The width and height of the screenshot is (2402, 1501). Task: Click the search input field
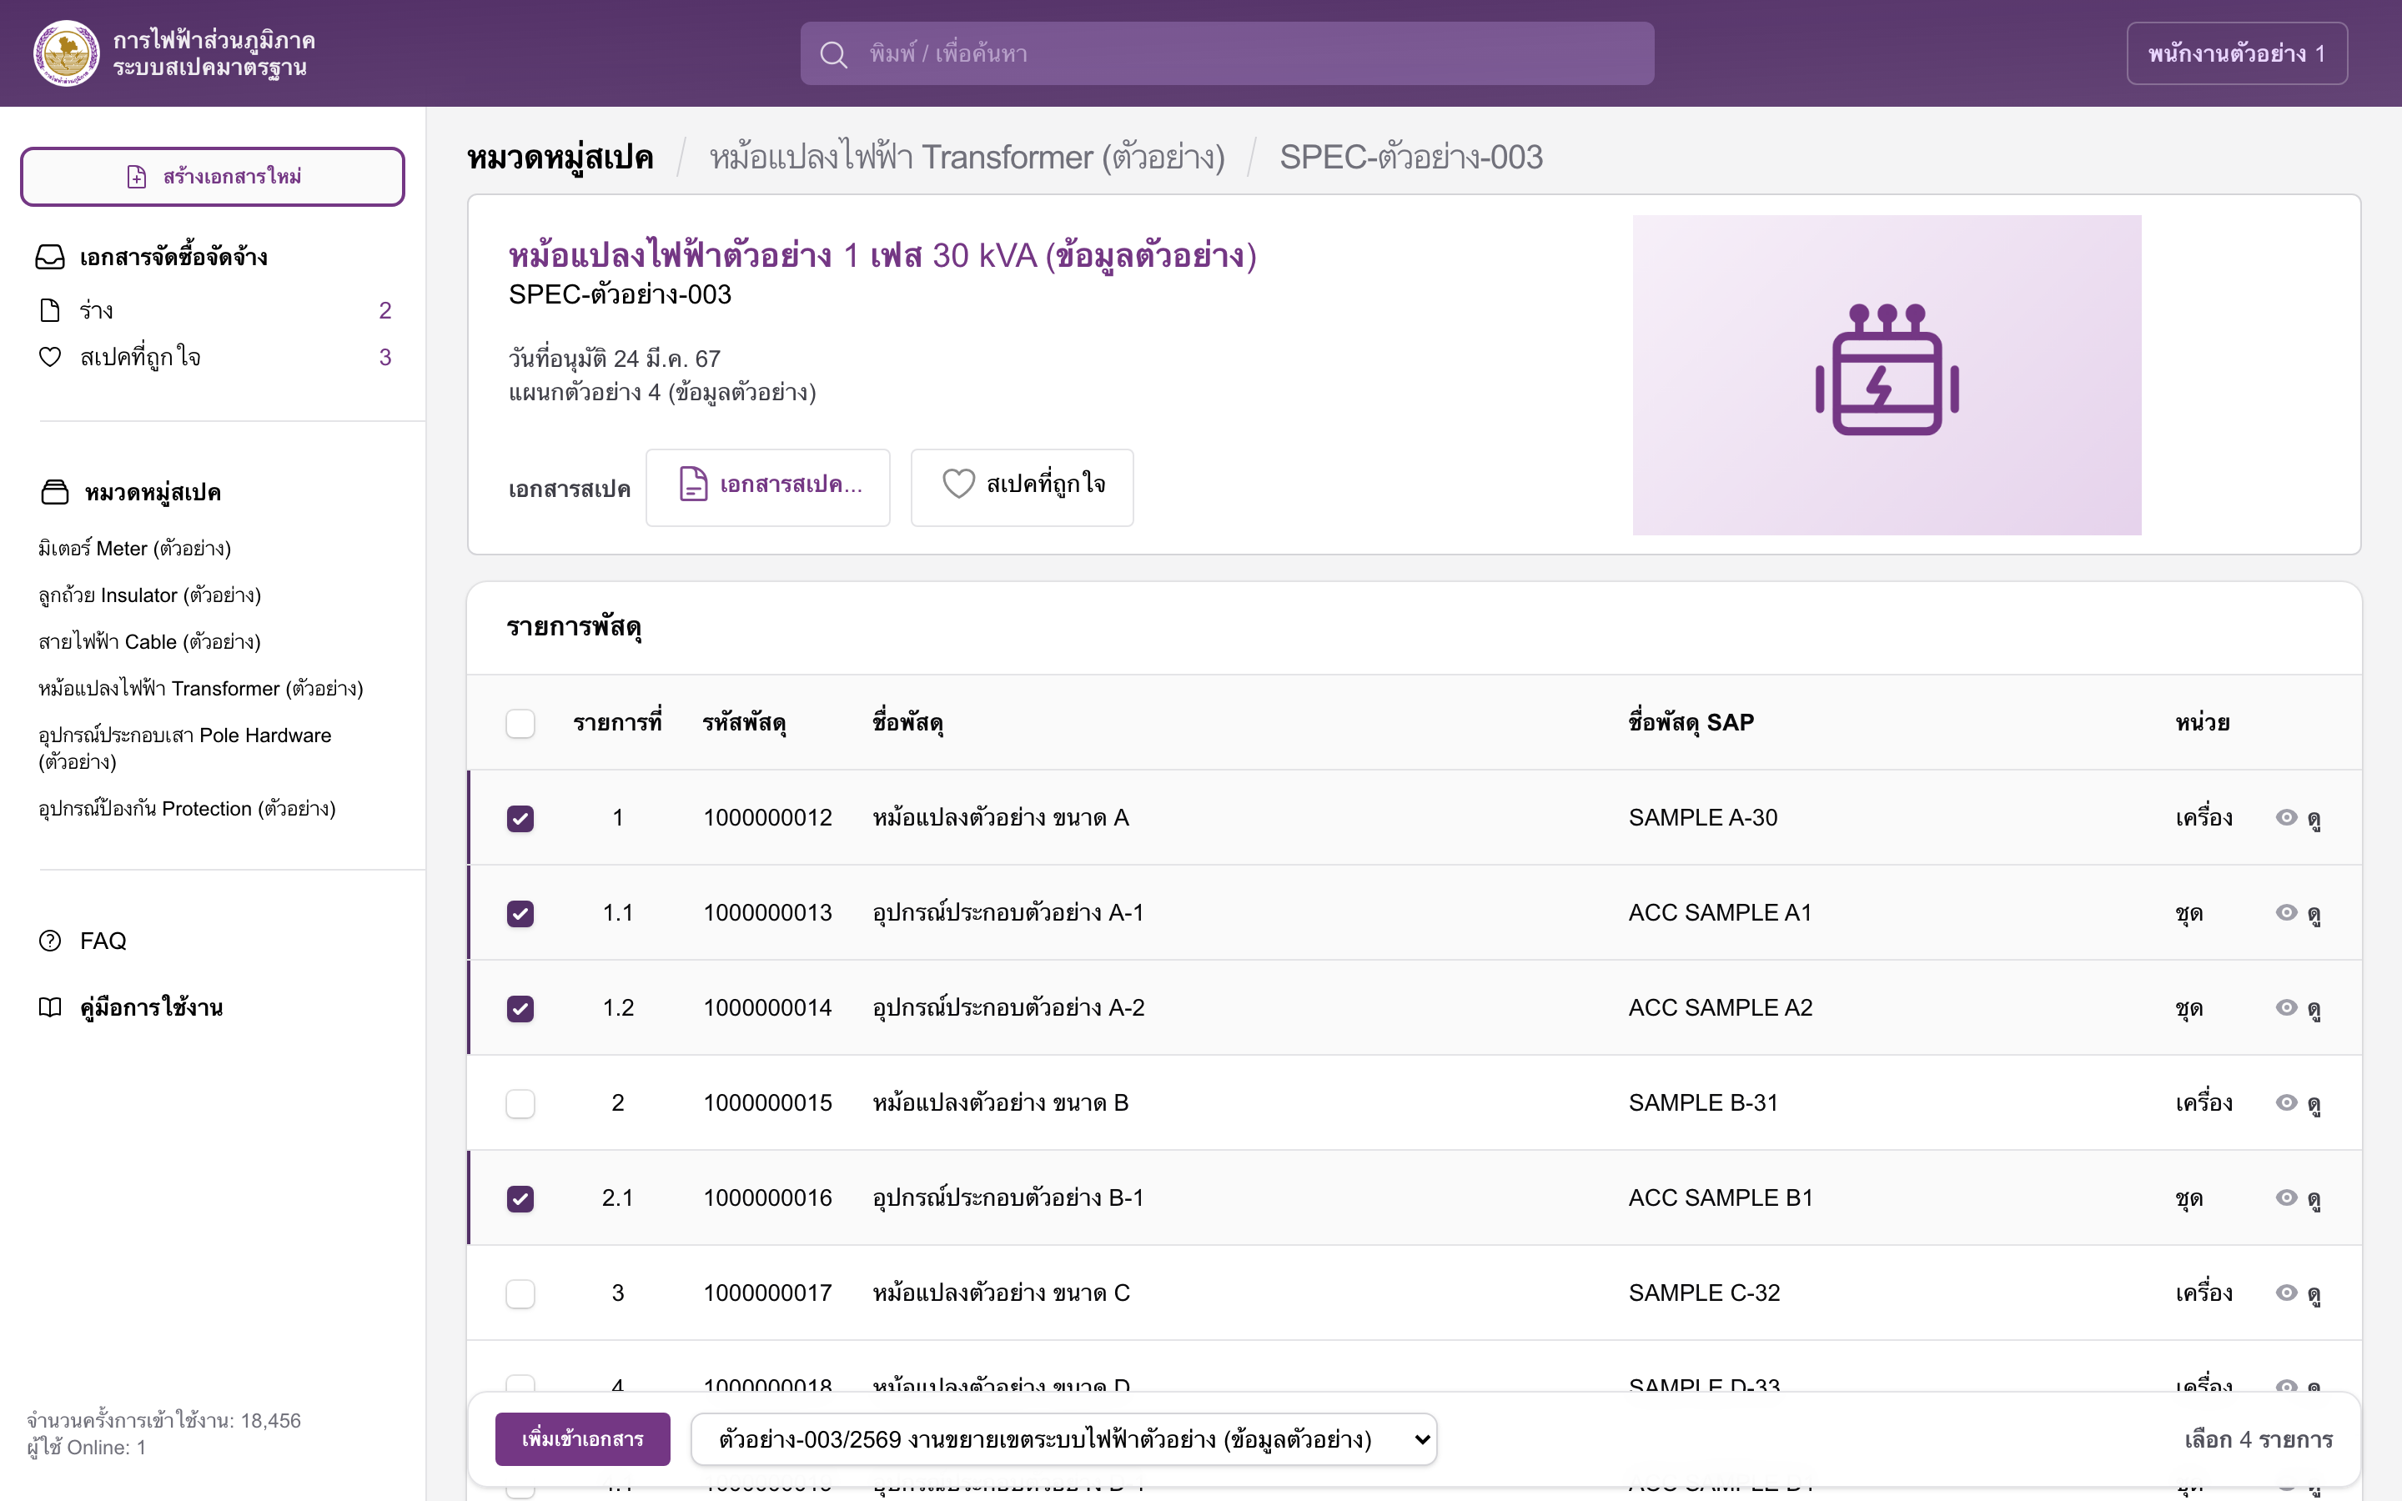pos(1227,53)
